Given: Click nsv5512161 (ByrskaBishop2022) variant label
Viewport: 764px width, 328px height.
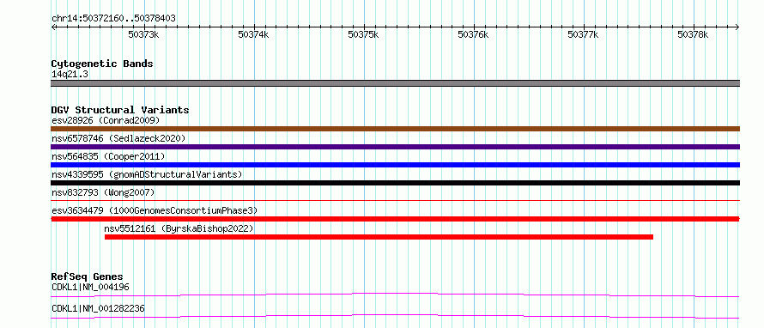Looking at the screenshot, I should (179, 228).
